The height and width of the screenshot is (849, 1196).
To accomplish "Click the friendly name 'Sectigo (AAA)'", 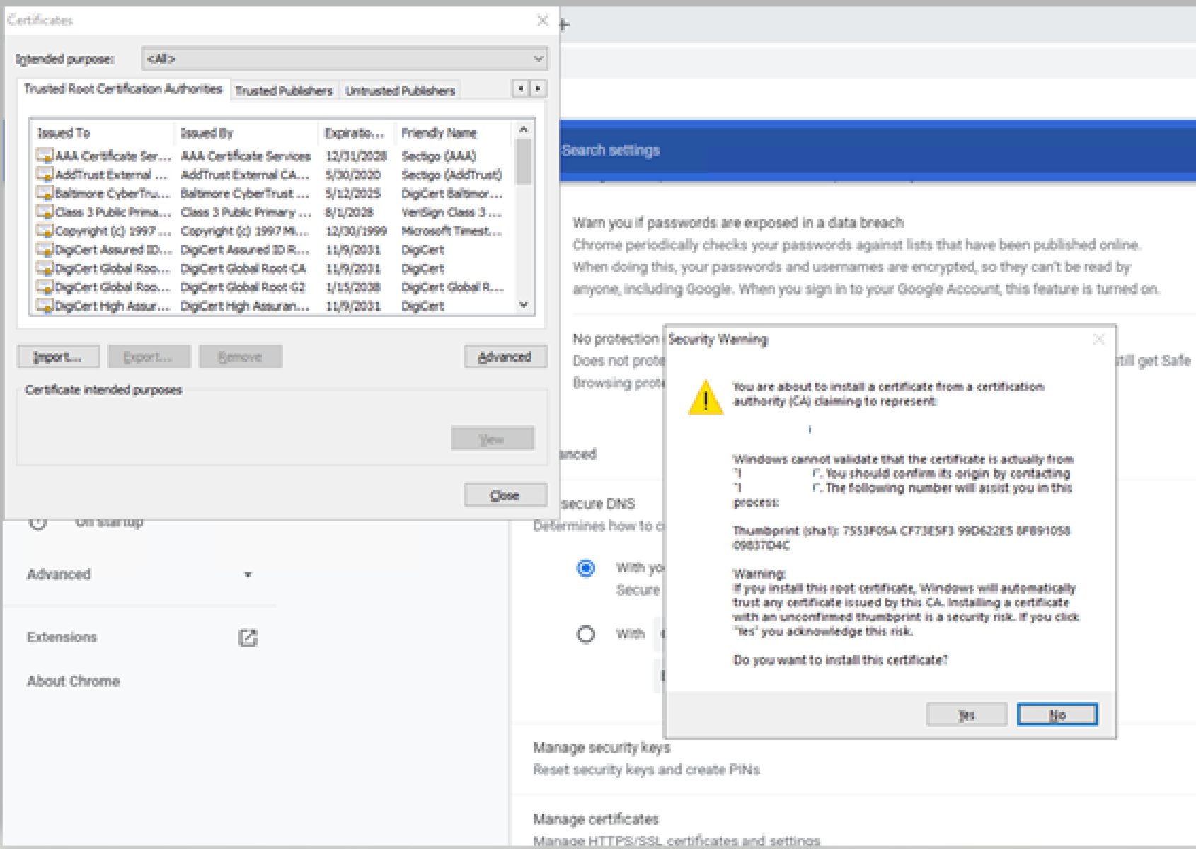I will (x=439, y=156).
